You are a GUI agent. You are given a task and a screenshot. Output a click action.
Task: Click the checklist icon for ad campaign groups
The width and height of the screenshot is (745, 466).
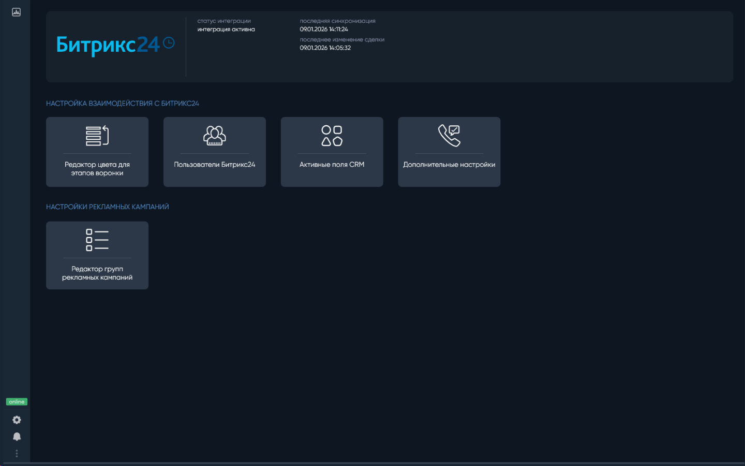(97, 240)
